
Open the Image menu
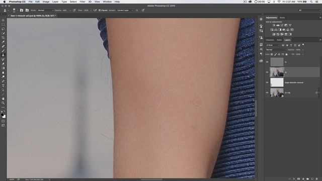click(46, 2)
